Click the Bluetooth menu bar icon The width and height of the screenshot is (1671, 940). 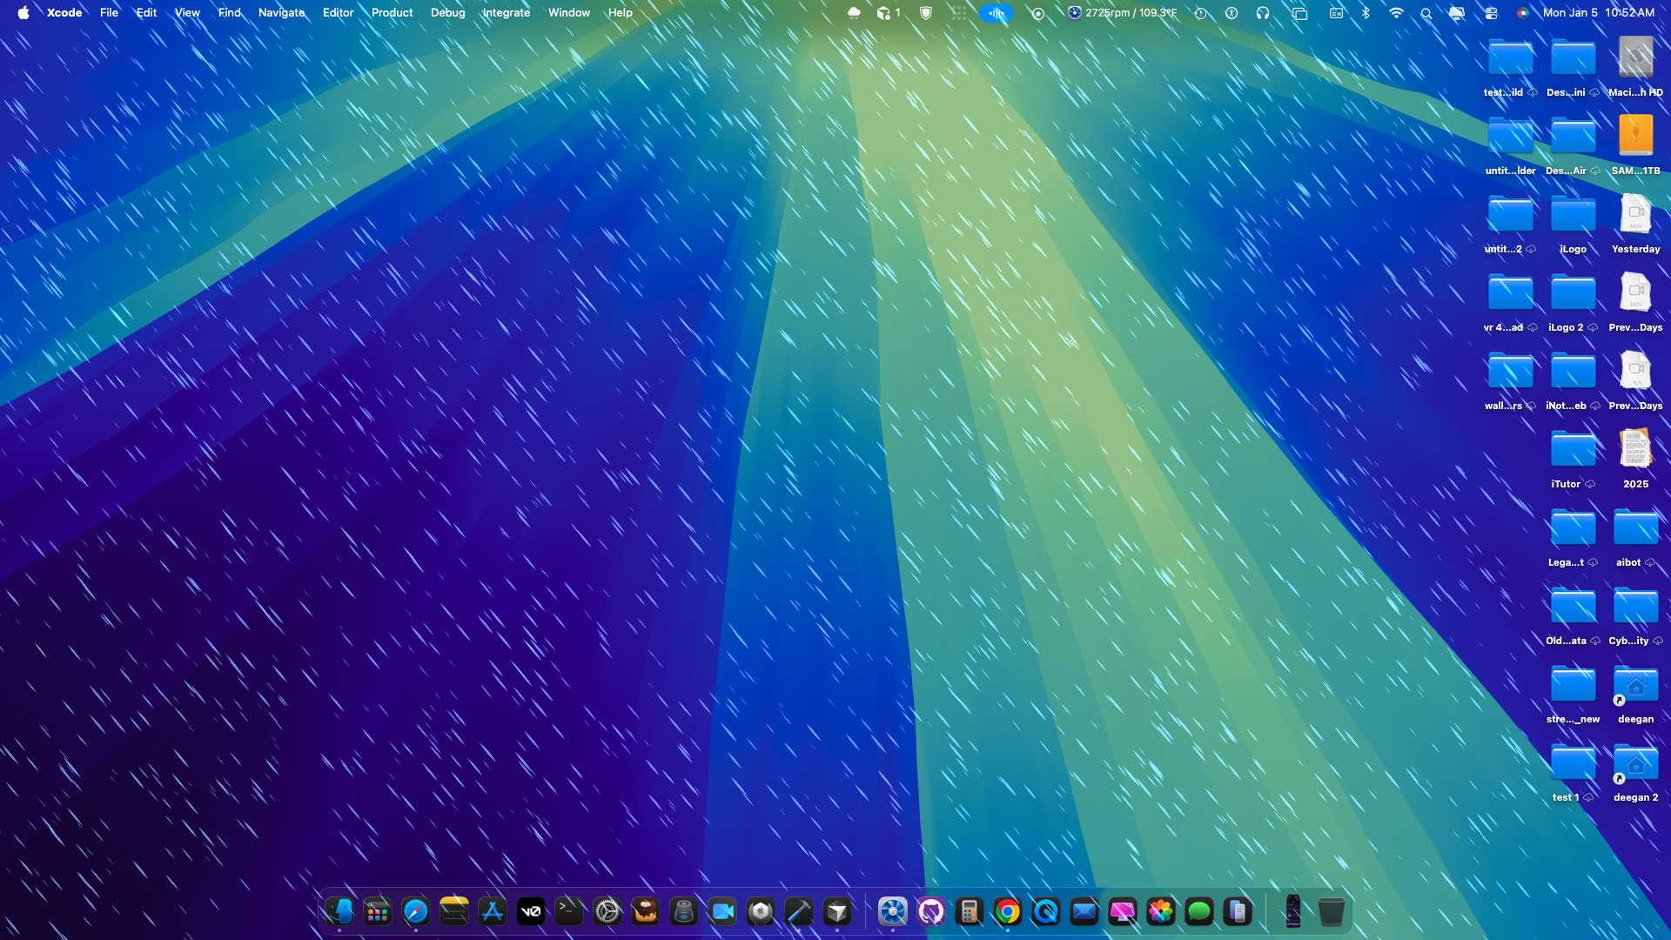tap(1366, 13)
